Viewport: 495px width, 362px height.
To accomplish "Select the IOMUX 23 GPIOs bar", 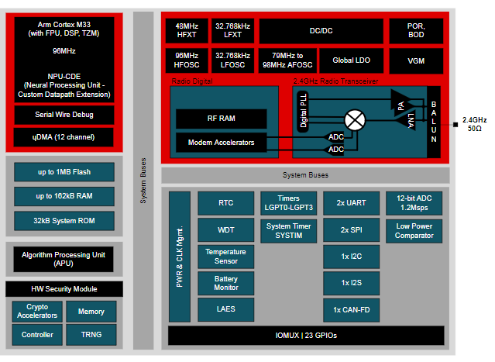I will point(306,336).
